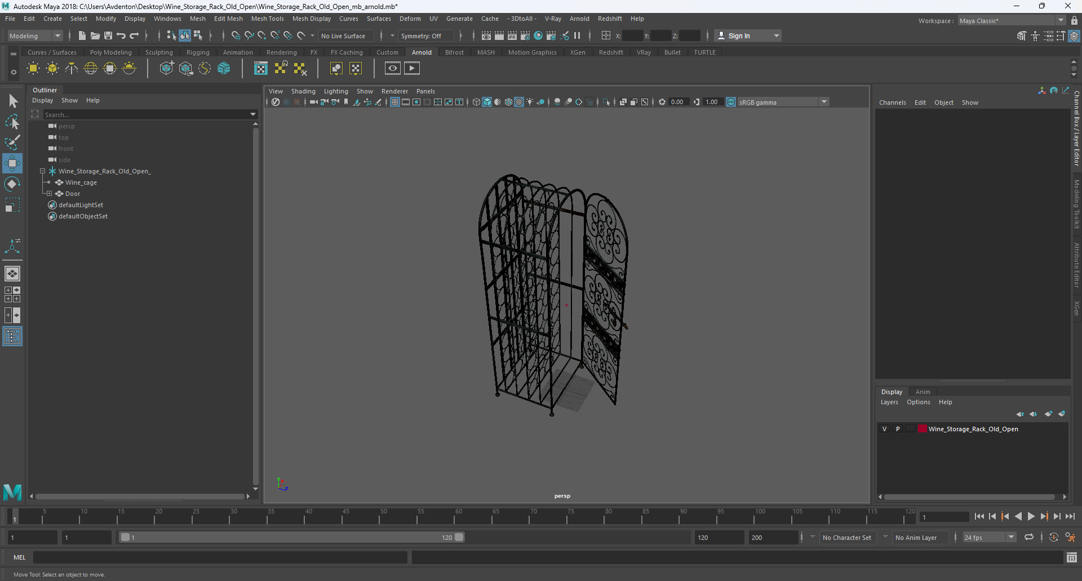Open sRGB gamma view transform dropdown
1082x581 pixels.
783,102
